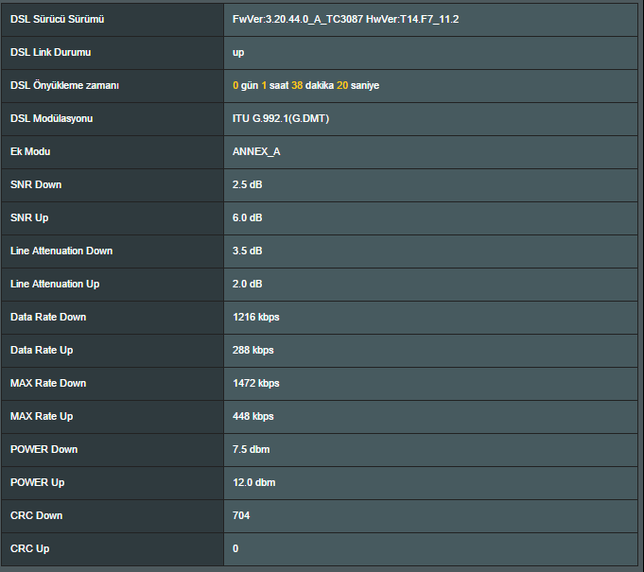Select the Data Rate Up value 288 kbps
The image size is (644, 572).
tap(252, 350)
